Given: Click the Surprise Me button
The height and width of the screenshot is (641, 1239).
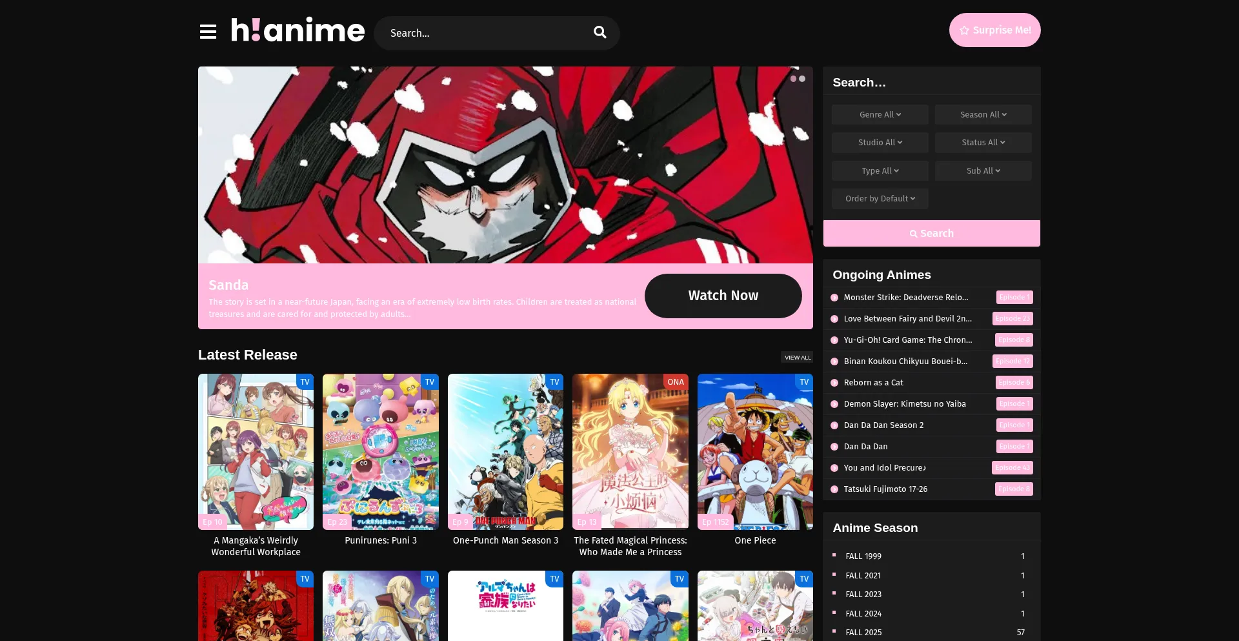Looking at the screenshot, I should point(994,30).
